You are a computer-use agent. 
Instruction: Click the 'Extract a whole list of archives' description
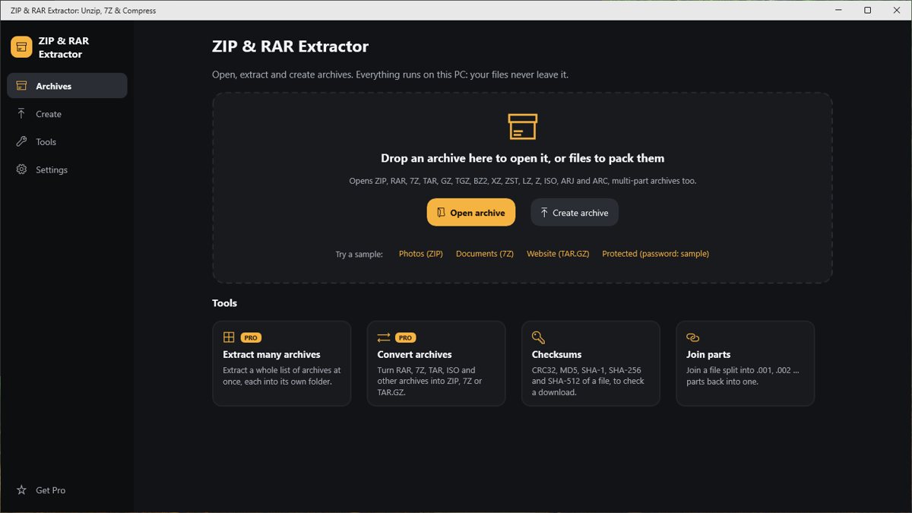pyautogui.click(x=282, y=376)
